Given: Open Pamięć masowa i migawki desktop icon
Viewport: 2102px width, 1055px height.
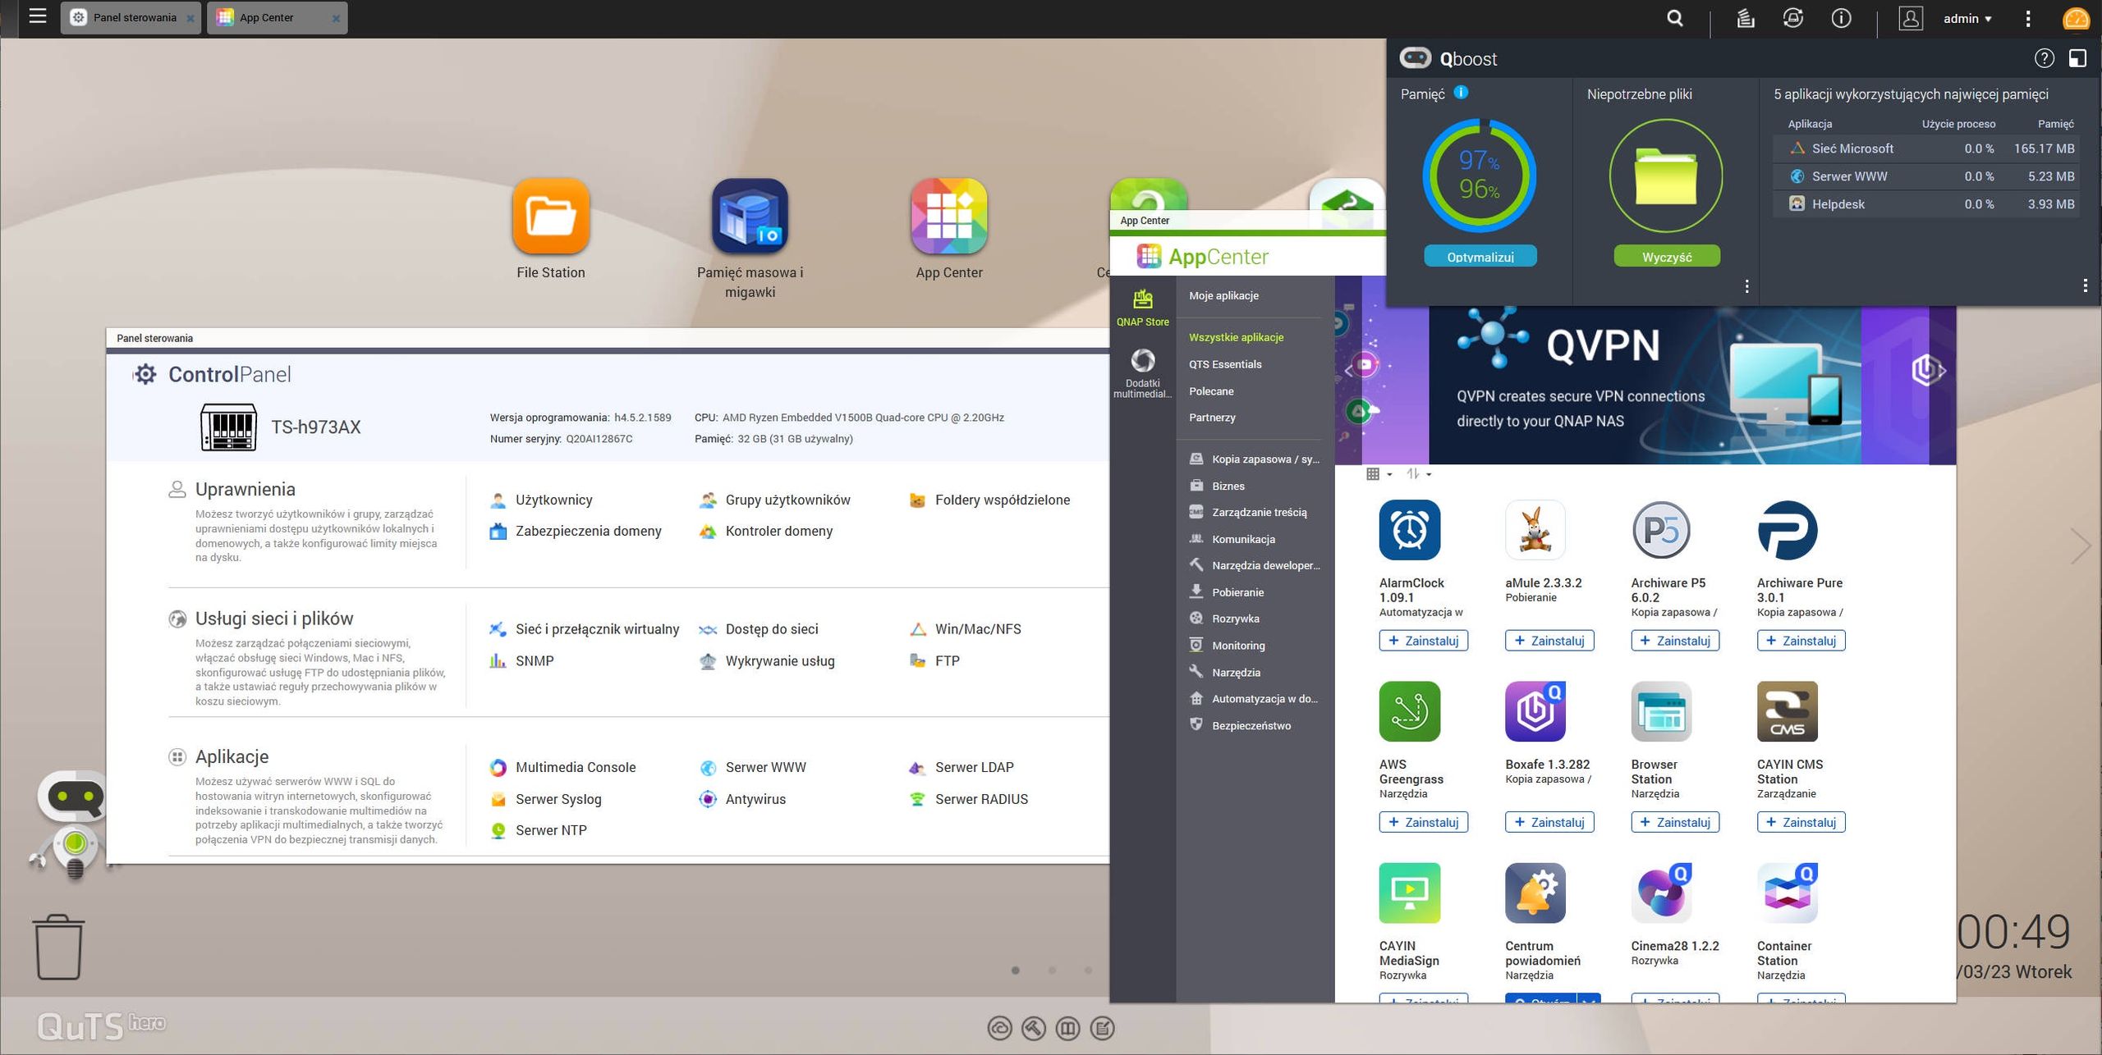Looking at the screenshot, I should pyautogui.click(x=750, y=217).
